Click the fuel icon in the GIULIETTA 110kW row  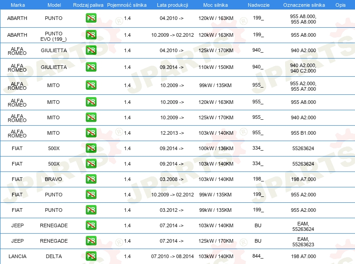[x=91, y=67]
